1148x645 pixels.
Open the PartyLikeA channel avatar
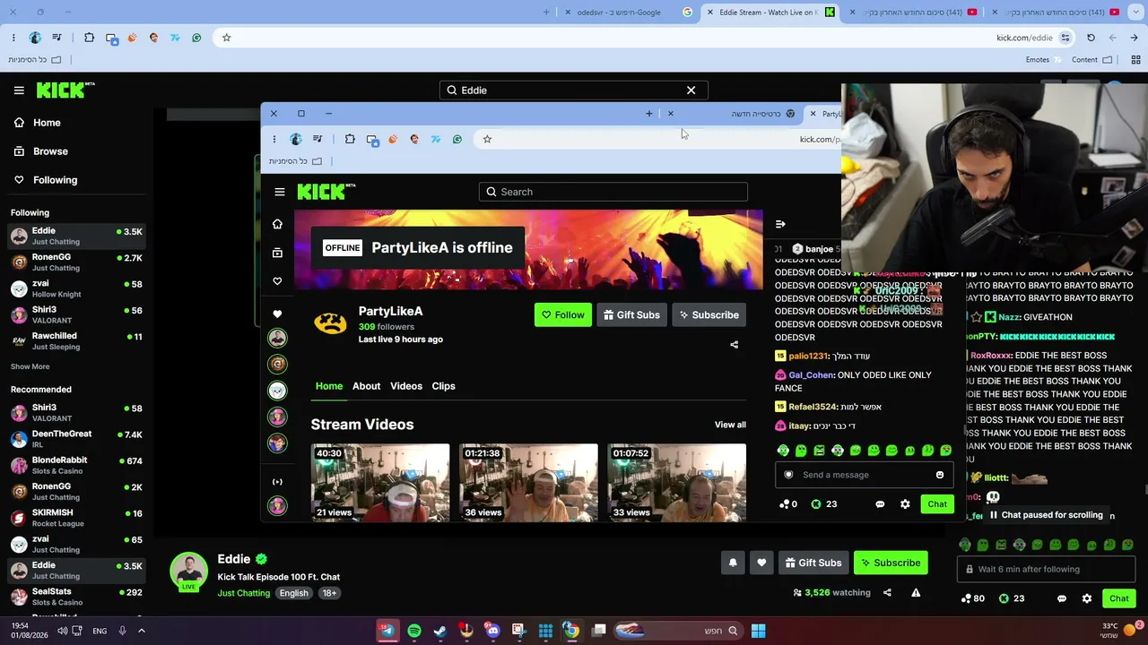(x=330, y=323)
